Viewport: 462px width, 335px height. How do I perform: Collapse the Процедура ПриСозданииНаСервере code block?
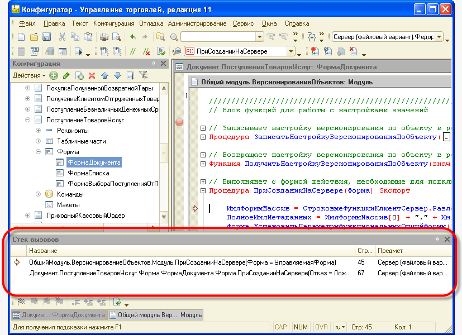click(203, 191)
